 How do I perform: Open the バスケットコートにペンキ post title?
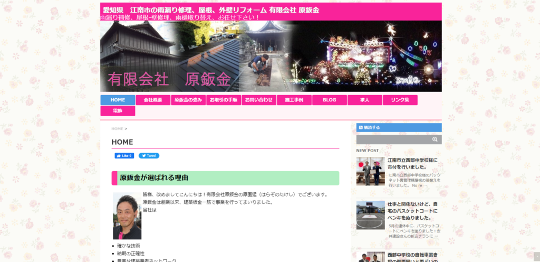click(412, 211)
